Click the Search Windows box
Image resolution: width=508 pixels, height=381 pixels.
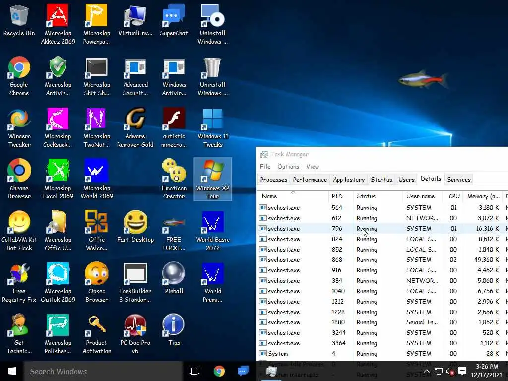pos(103,371)
